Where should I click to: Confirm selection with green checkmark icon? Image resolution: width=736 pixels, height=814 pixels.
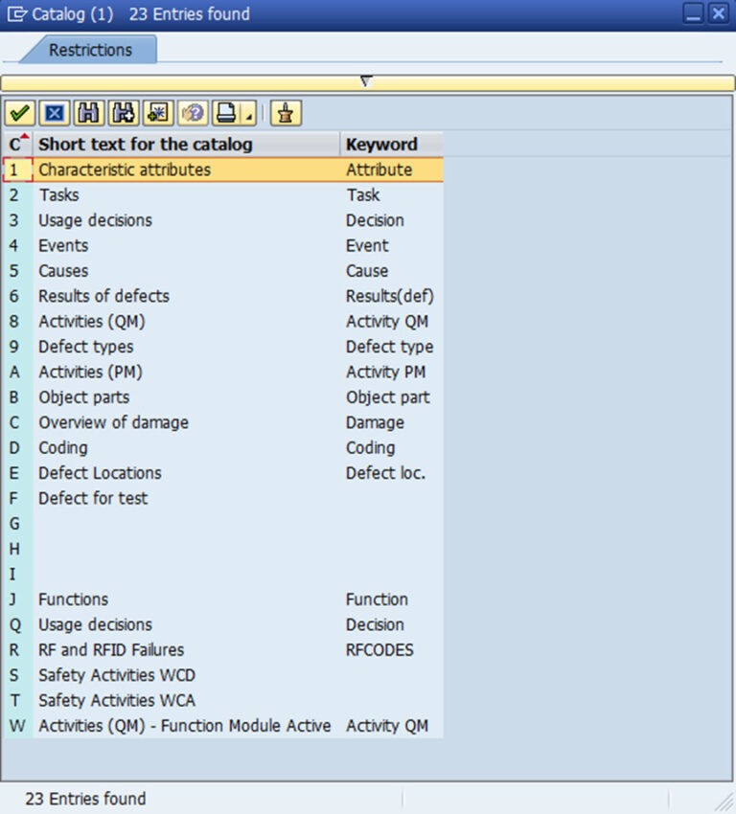[20, 113]
